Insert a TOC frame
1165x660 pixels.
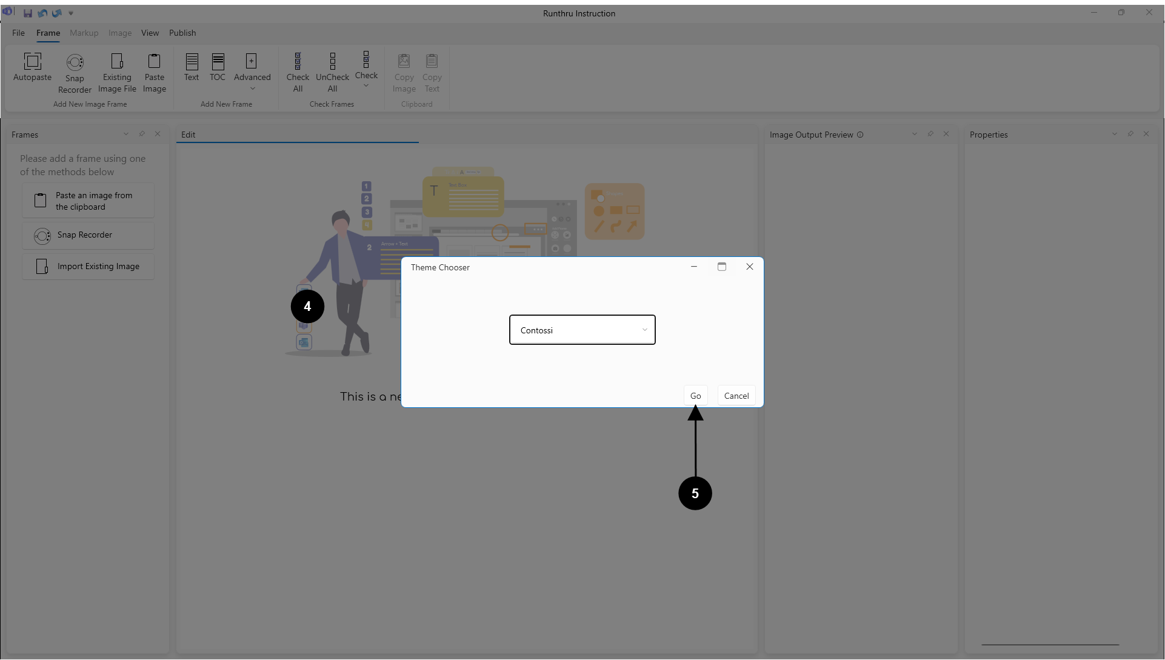pyautogui.click(x=218, y=61)
